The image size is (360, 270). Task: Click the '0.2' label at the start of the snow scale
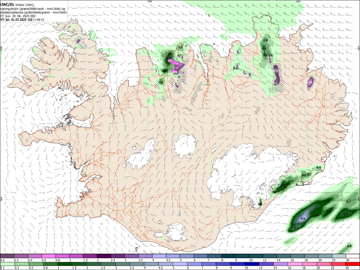tap(3, 260)
